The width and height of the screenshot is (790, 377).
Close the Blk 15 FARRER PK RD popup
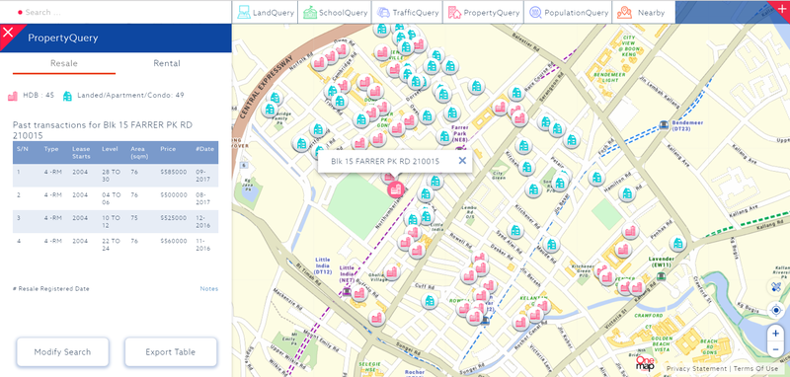click(462, 161)
